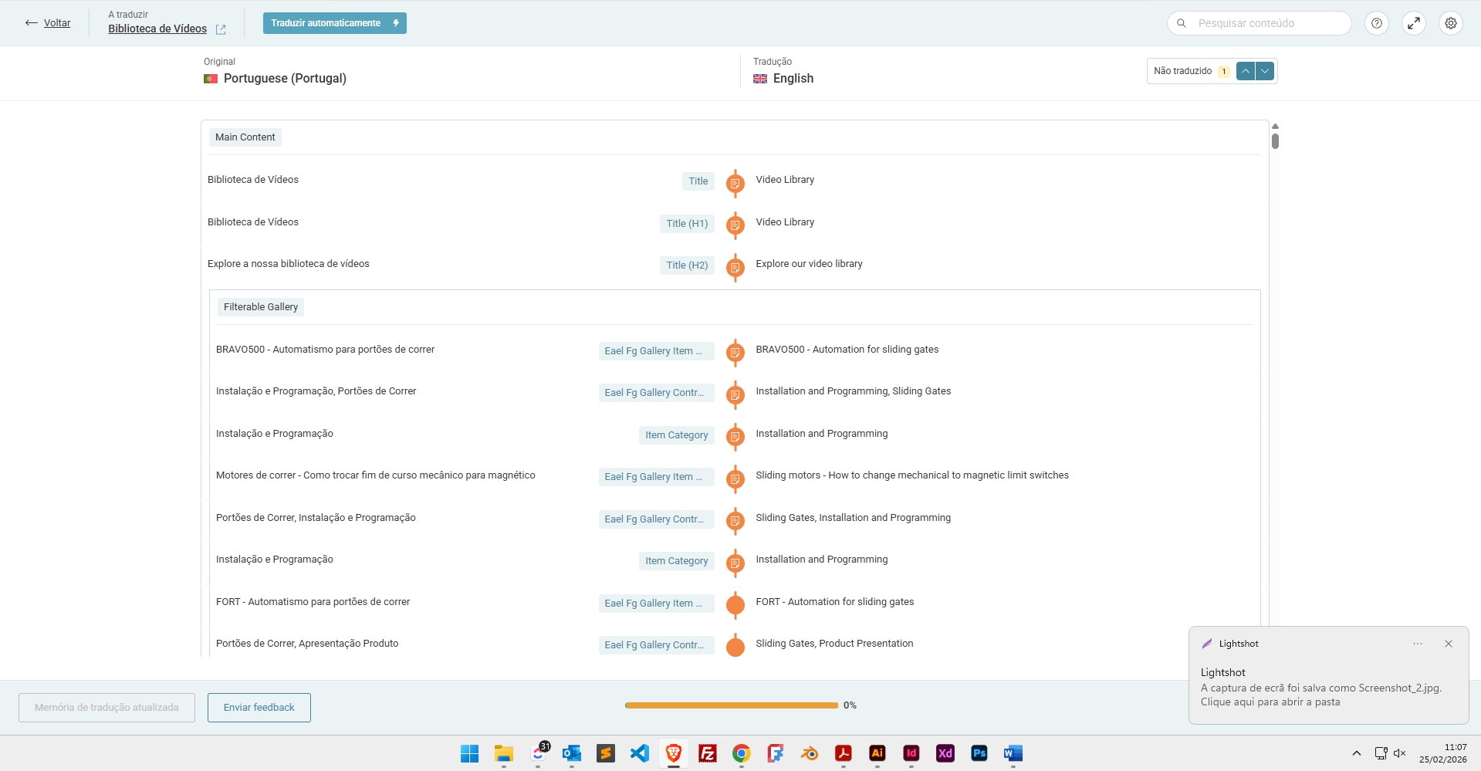This screenshot has height=771, width=1481.
Task: Toggle full-screen editor mode
Action: point(1414,23)
